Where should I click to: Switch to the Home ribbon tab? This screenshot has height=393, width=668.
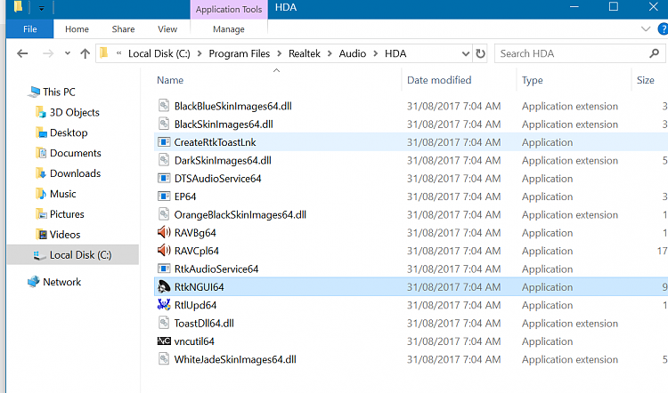click(77, 29)
